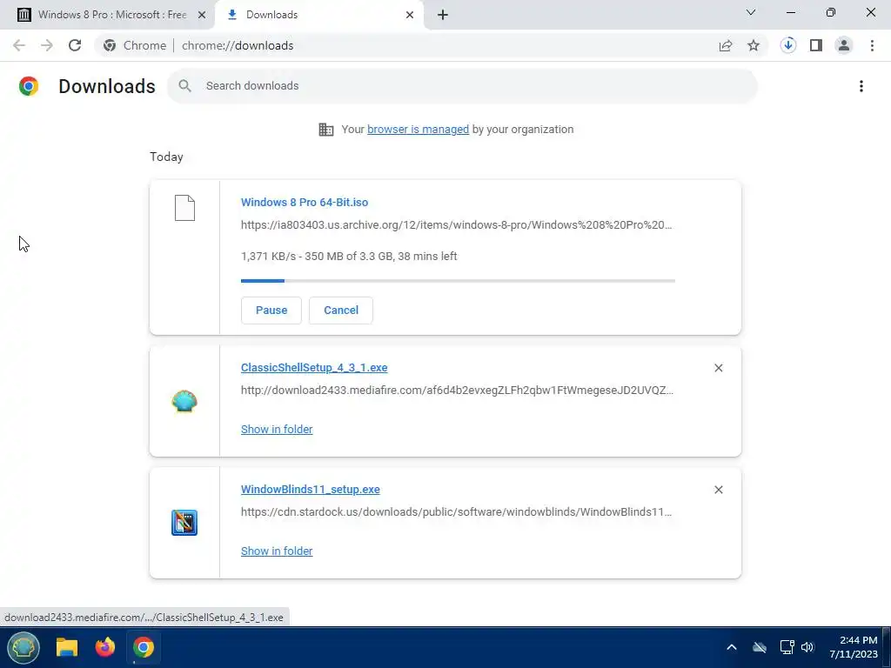Reload the downloads page
The height and width of the screenshot is (668, 891).
[75, 45]
